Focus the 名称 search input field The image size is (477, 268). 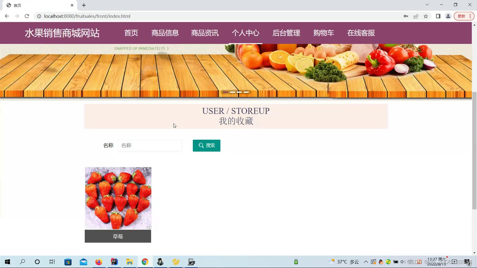150,145
